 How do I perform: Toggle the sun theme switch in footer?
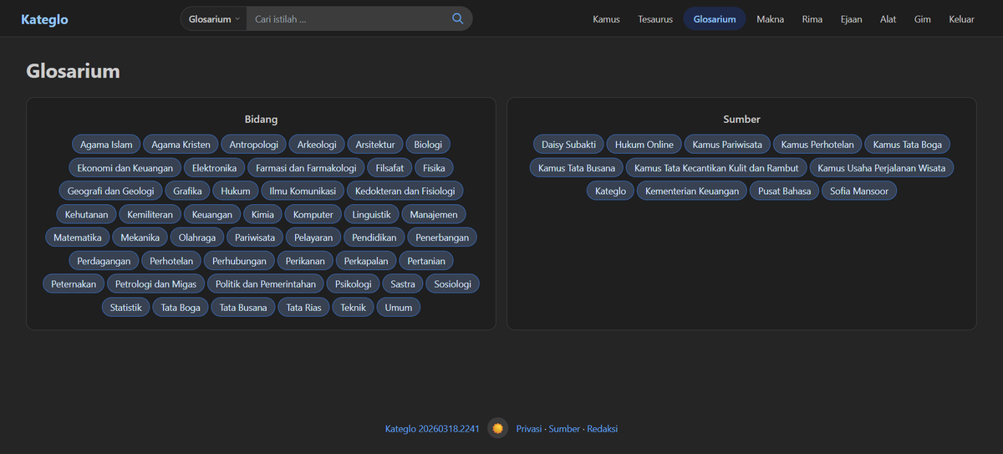point(497,428)
